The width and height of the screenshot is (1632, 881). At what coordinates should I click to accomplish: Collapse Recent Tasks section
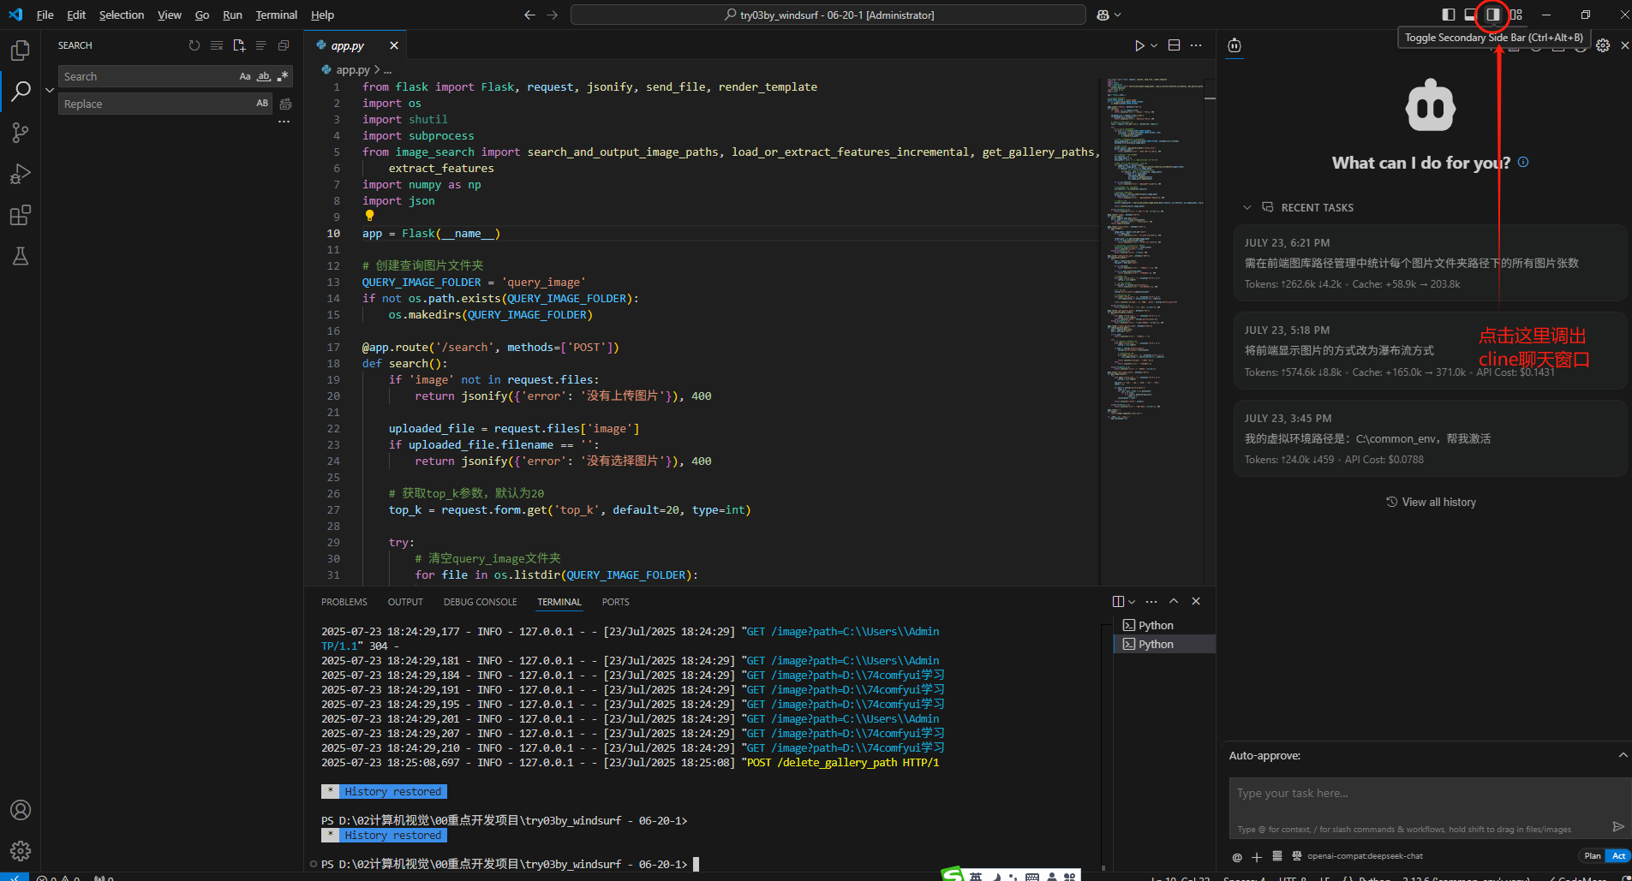pos(1247,207)
